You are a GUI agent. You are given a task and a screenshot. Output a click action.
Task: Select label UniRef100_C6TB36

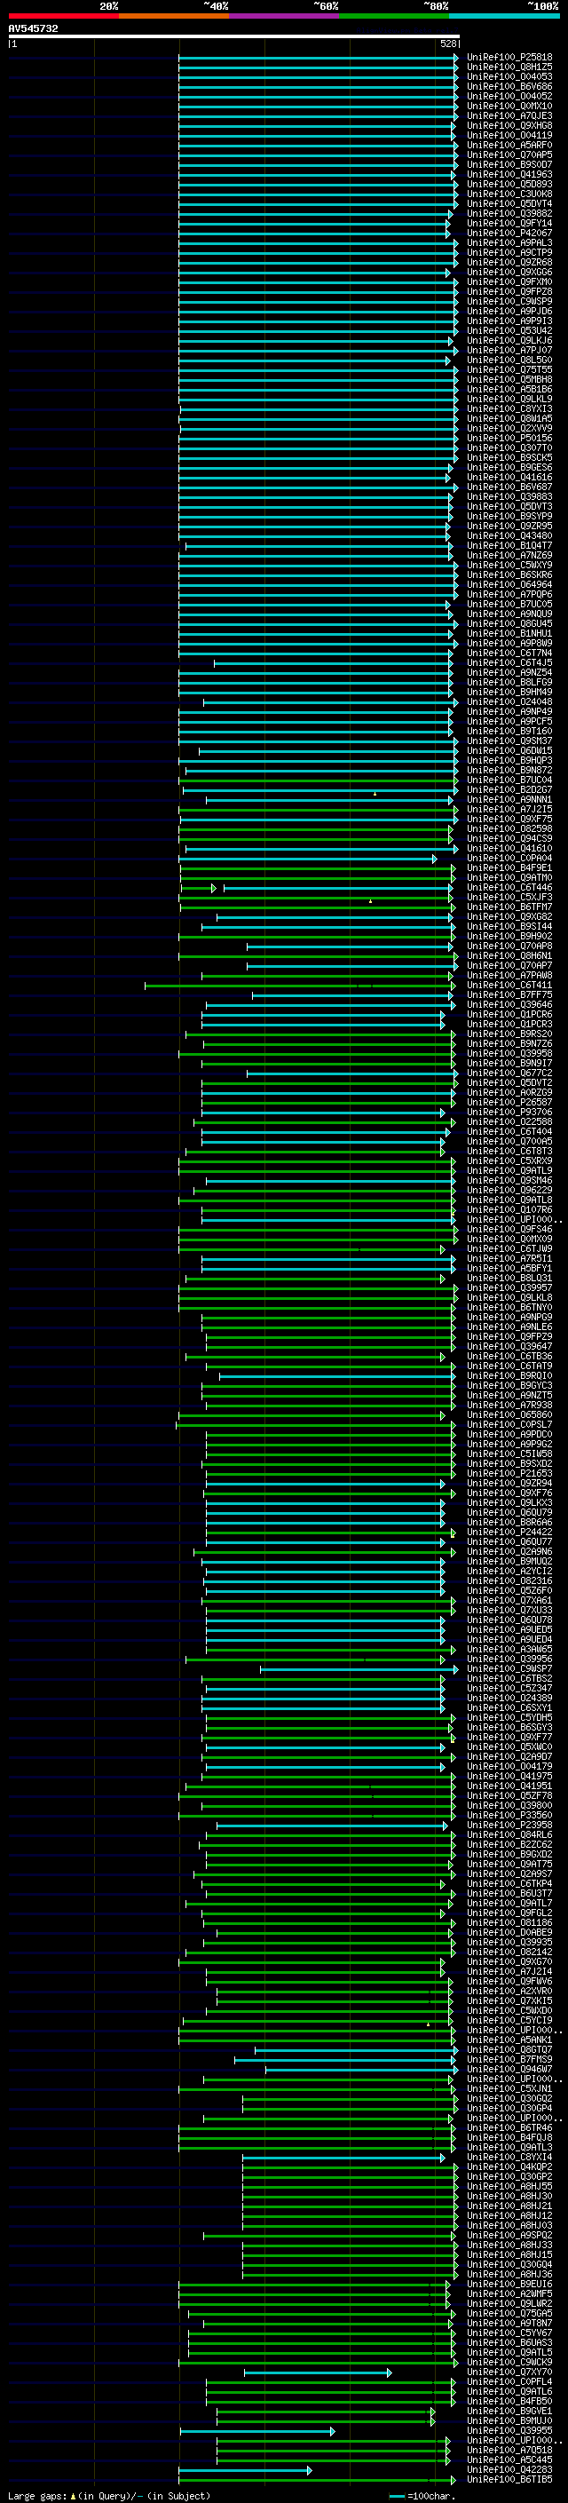(x=509, y=1357)
